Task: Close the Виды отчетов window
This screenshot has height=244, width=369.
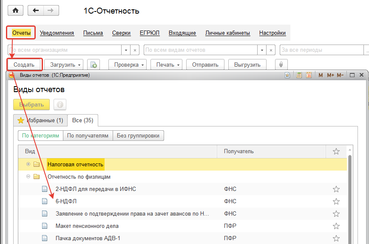Action: pos(361,75)
